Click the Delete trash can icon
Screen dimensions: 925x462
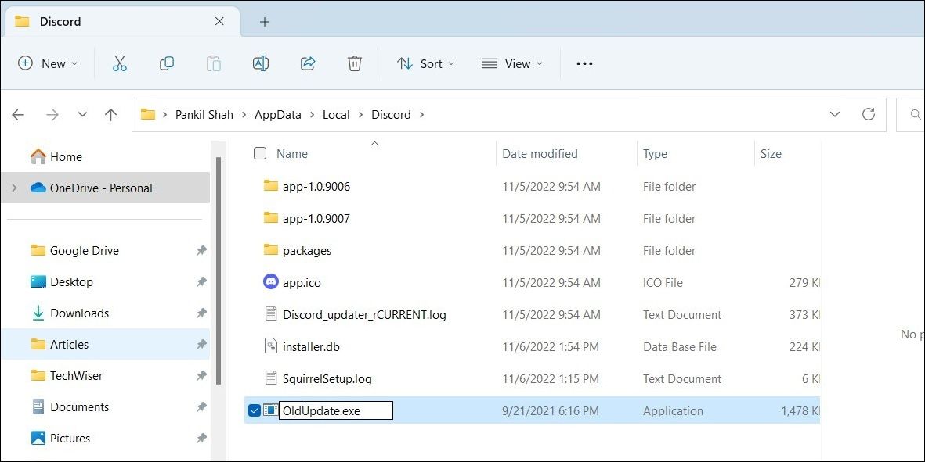point(355,63)
